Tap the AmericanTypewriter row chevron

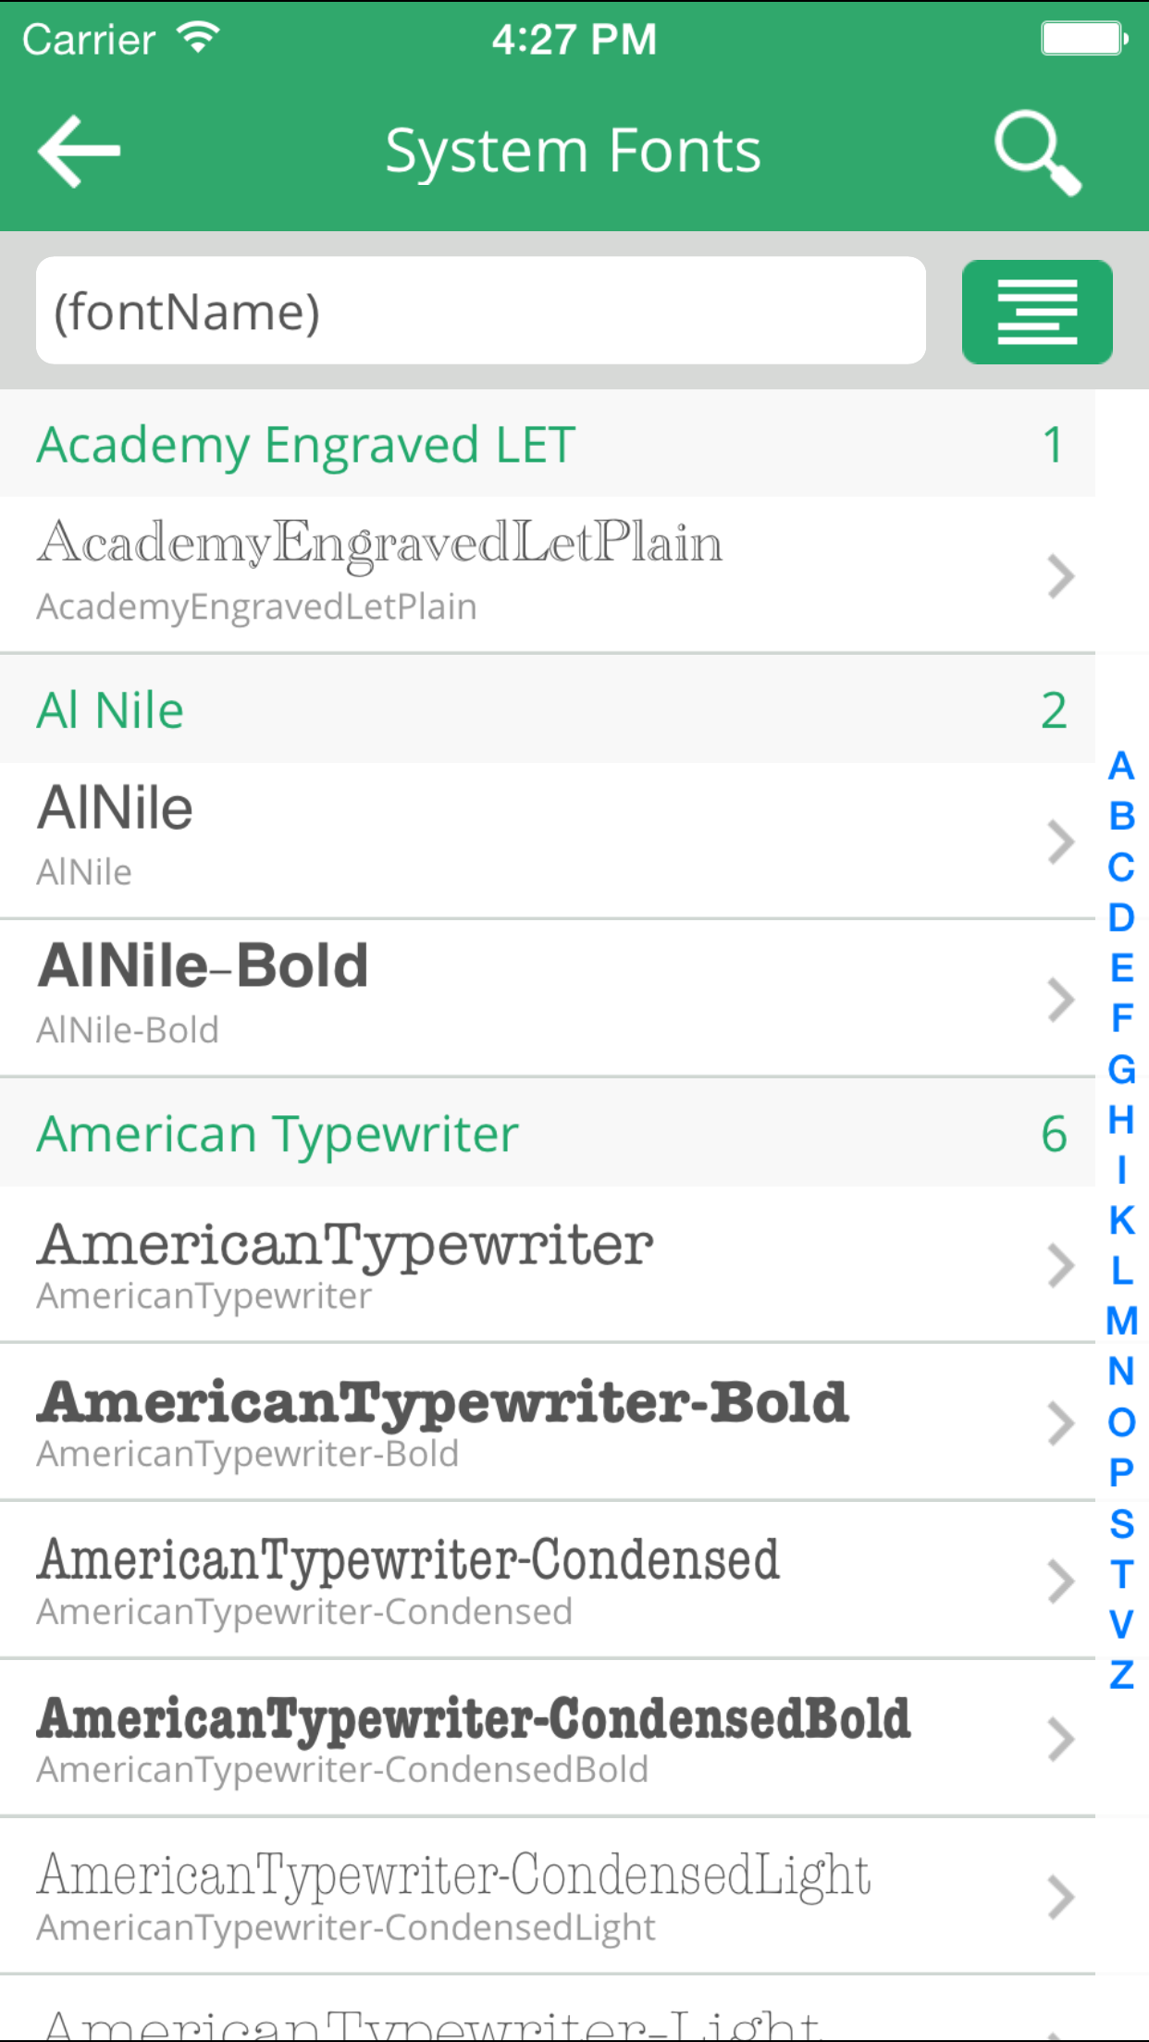(1060, 1265)
